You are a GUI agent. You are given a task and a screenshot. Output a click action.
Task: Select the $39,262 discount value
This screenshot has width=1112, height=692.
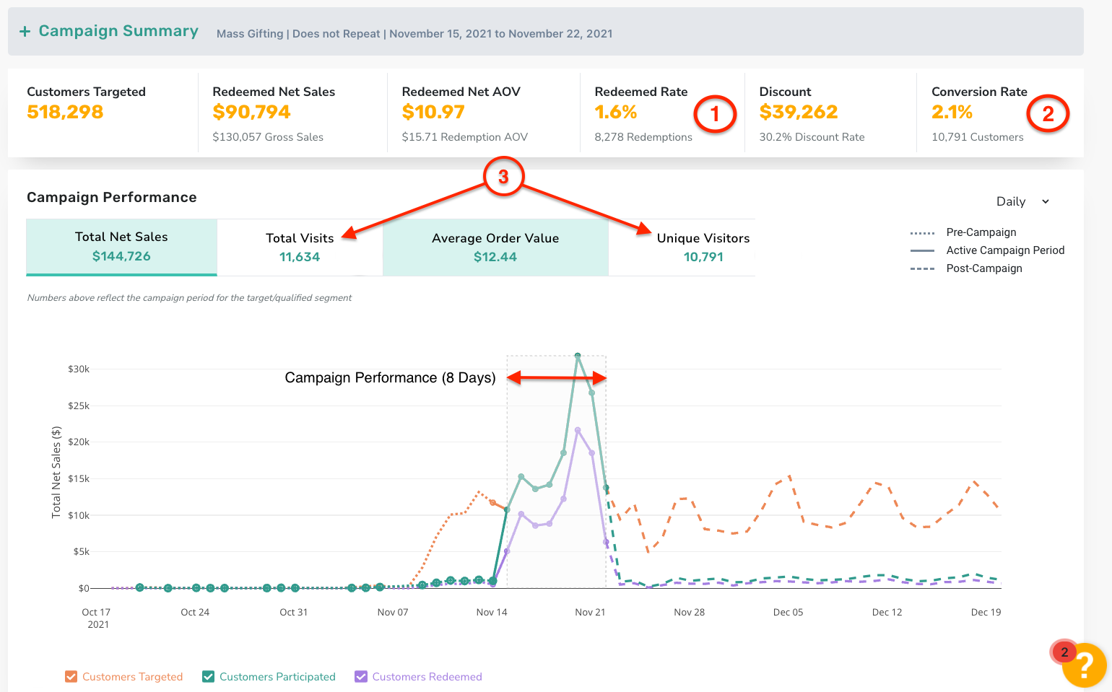(x=799, y=113)
